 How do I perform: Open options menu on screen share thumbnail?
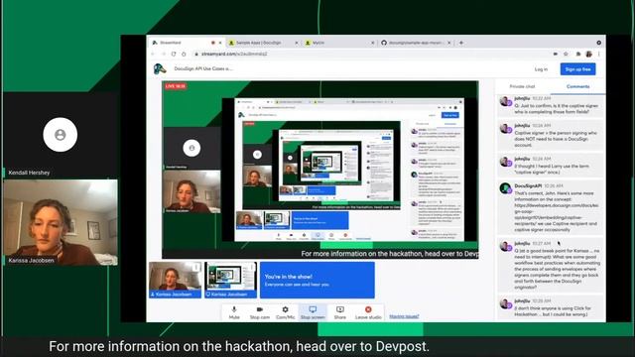click(252, 267)
